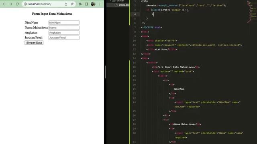Focus the Jurusan/Prodi input field

pos(64,38)
